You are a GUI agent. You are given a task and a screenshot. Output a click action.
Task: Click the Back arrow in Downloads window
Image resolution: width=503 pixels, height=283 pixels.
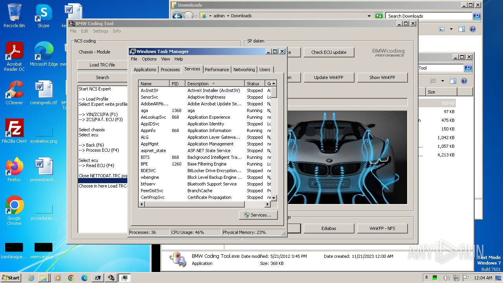177,16
